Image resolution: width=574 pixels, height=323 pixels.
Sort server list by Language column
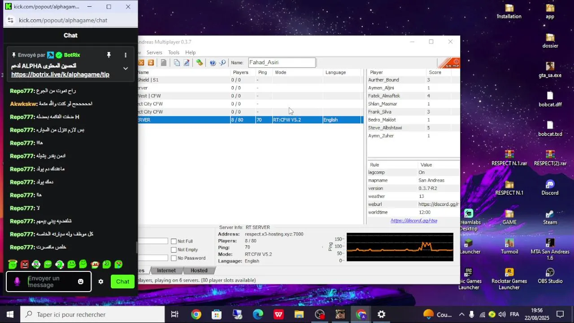pyautogui.click(x=342, y=72)
